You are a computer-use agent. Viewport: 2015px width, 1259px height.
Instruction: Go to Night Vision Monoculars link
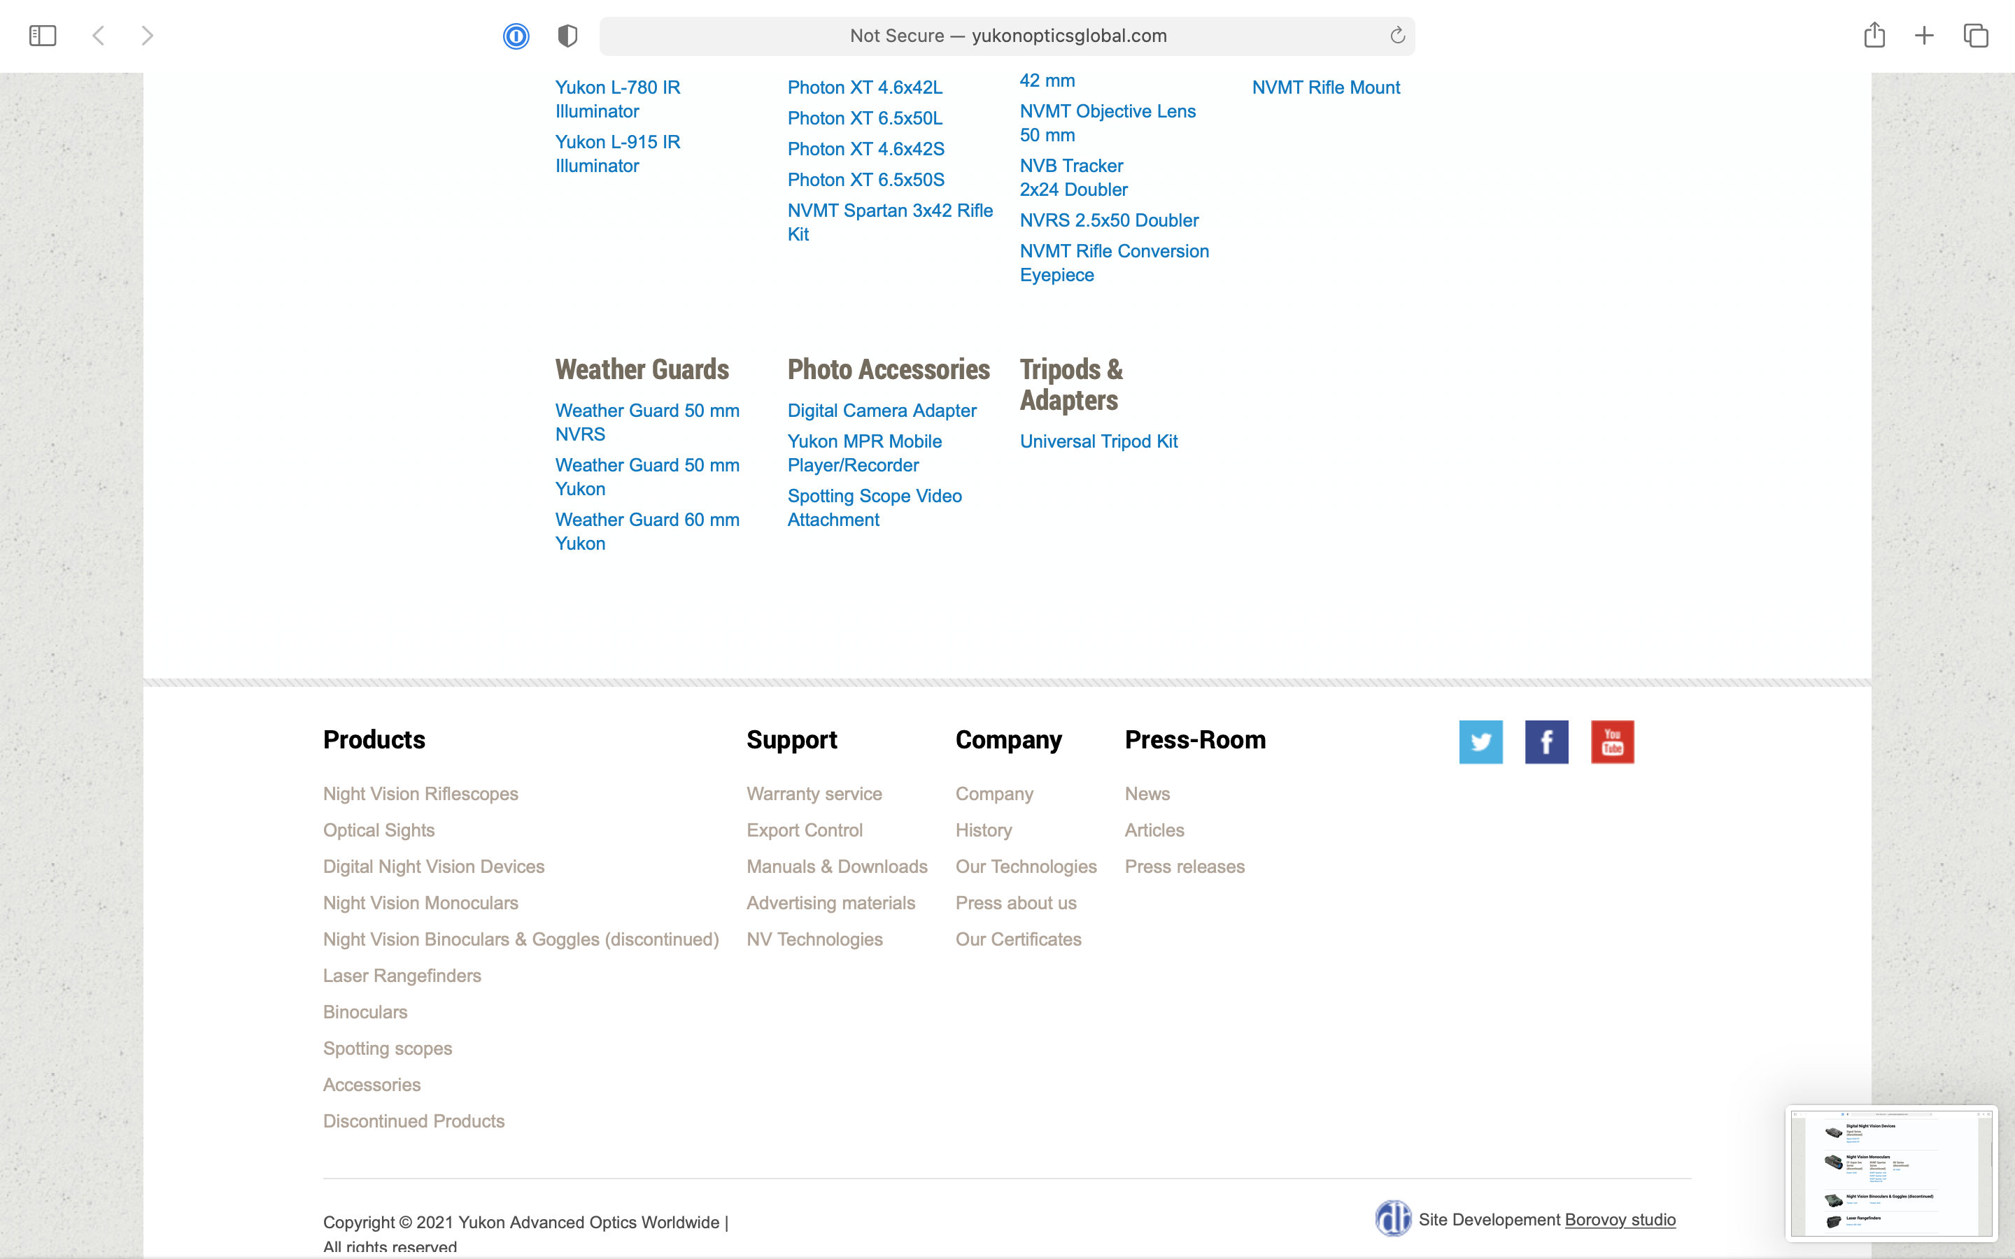point(420,902)
